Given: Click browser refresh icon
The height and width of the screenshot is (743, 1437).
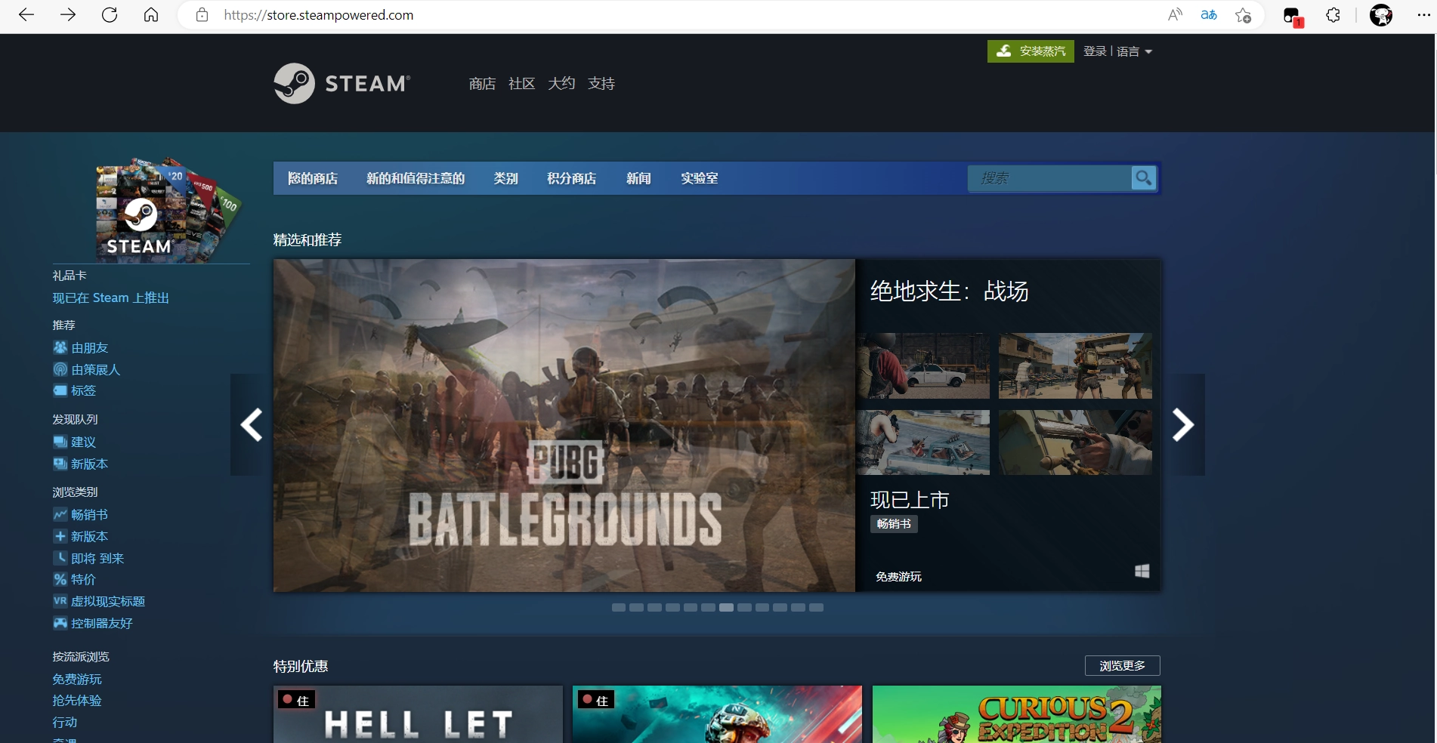Looking at the screenshot, I should click(x=110, y=15).
